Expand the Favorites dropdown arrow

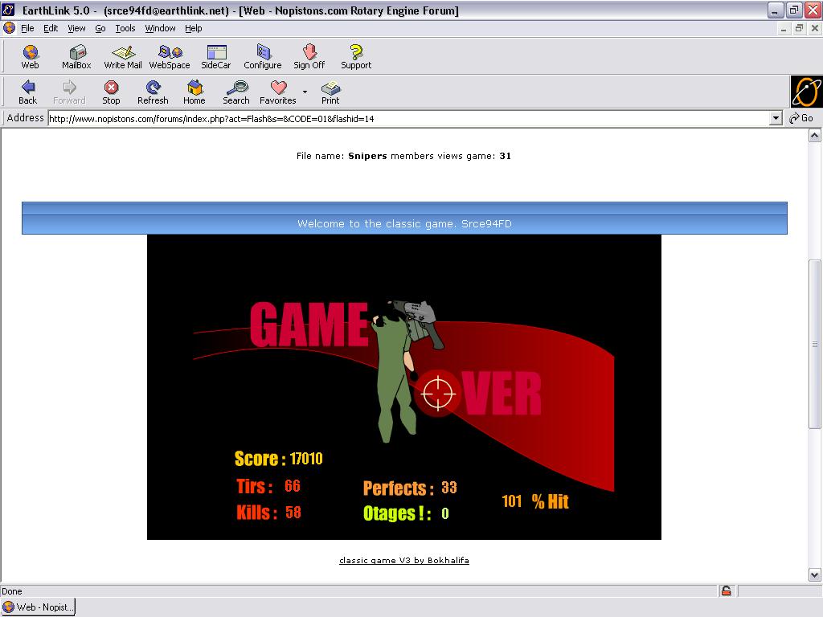point(305,92)
